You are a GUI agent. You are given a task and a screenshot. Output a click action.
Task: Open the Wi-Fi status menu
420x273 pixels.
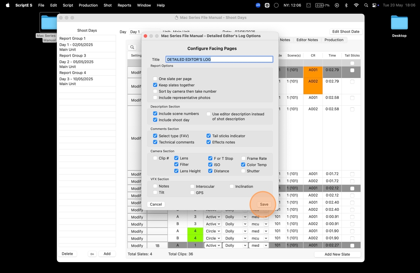356,5
